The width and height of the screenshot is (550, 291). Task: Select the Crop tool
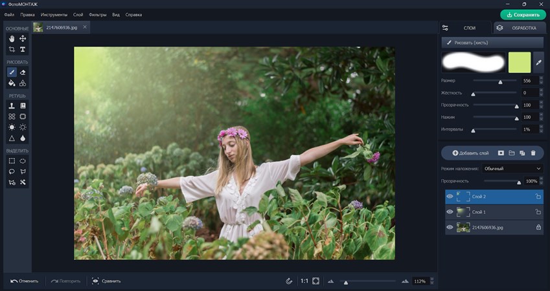click(x=12, y=49)
